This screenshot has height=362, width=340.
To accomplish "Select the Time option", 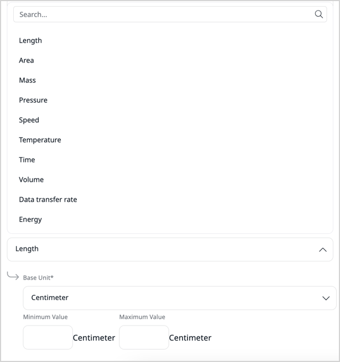I will [x=27, y=160].
